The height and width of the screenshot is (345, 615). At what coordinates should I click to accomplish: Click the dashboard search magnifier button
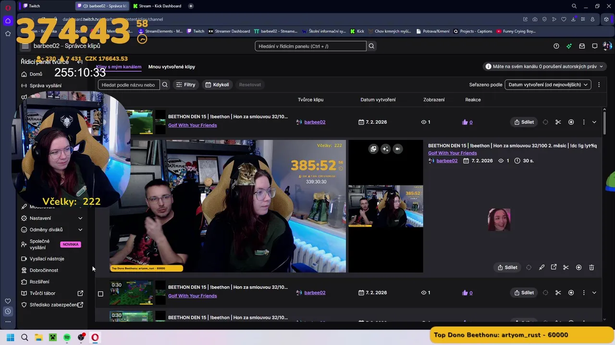coord(371,46)
